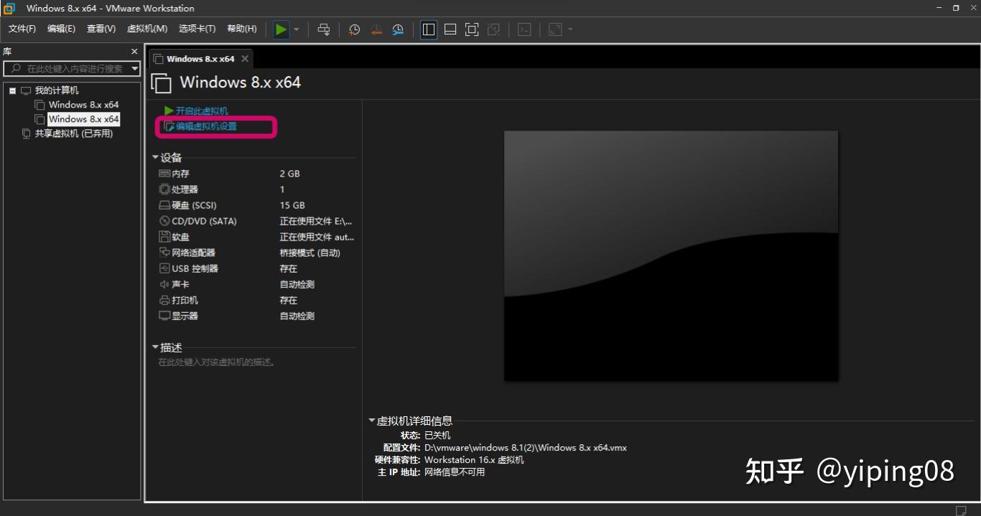Collapse the 设备 section triangle

[x=155, y=157]
